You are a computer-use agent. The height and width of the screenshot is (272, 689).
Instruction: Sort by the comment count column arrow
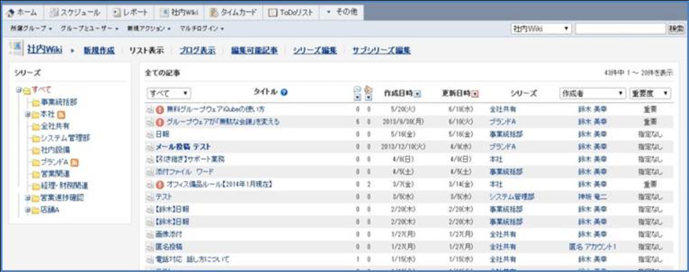tap(357, 96)
